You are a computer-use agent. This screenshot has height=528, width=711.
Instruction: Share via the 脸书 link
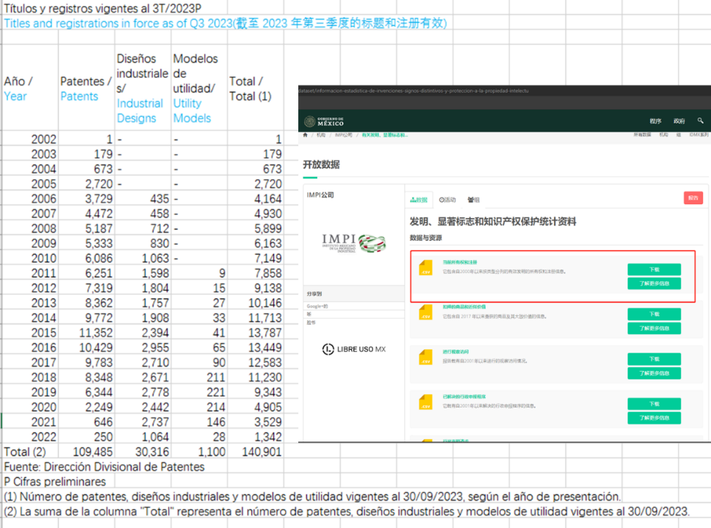coord(311,322)
